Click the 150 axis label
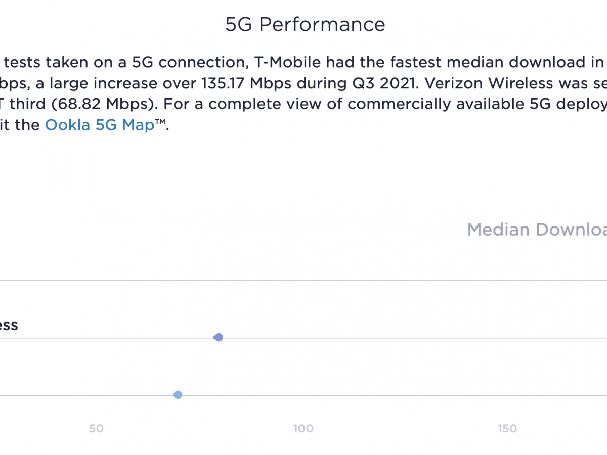The image size is (607, 455). [507, 429]
